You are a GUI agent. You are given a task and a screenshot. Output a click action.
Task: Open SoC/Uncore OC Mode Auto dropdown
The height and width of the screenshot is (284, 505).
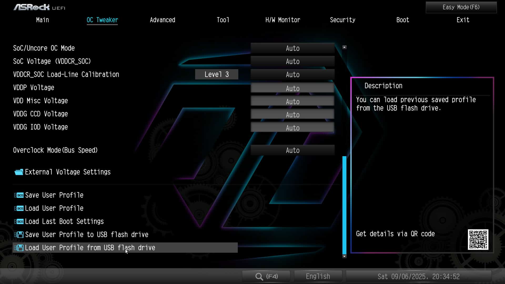coord(292,48)
